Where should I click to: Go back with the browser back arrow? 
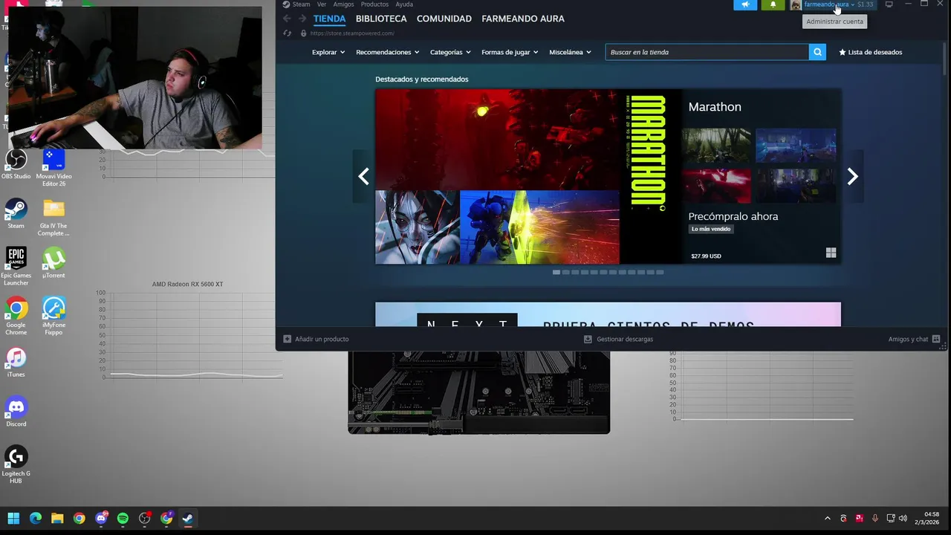287,19
